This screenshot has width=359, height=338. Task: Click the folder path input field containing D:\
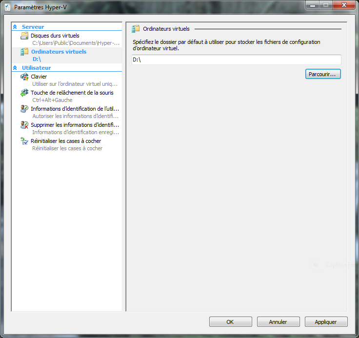(x=237, y=60)
